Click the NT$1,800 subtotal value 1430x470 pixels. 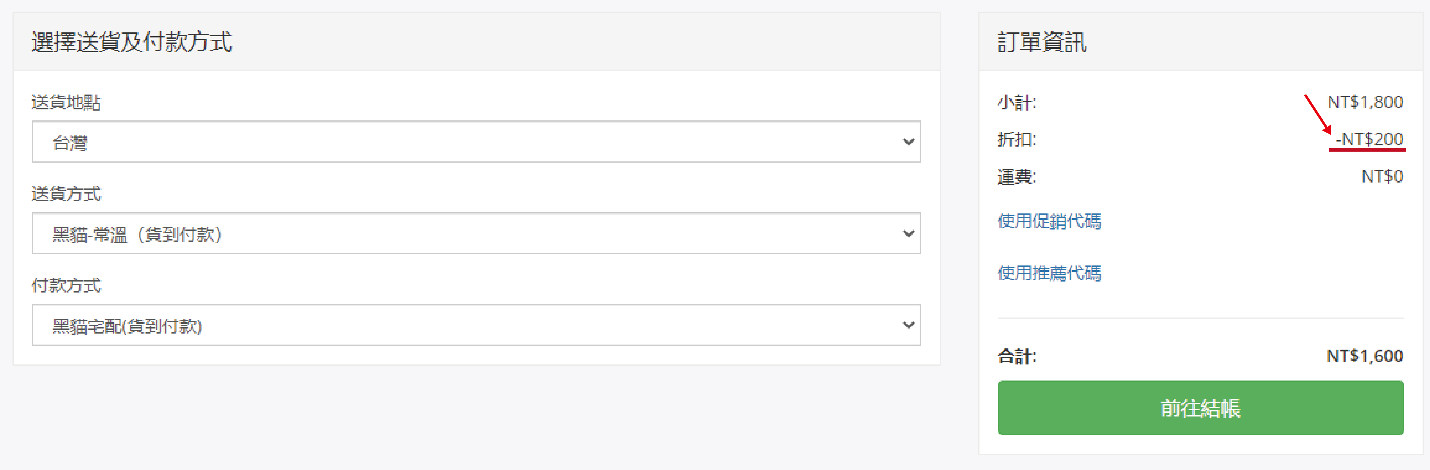pyautogui.click(x=1365, y=102)
